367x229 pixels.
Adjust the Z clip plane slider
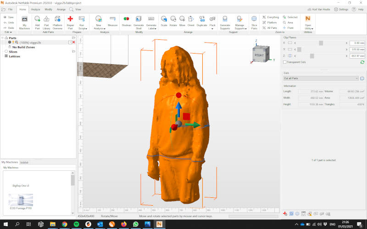[x=312, y=56]
